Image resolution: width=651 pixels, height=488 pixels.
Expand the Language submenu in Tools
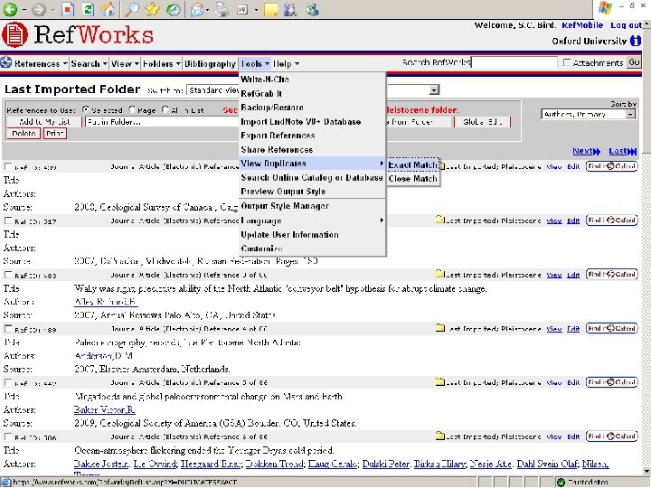pos(313,221)
